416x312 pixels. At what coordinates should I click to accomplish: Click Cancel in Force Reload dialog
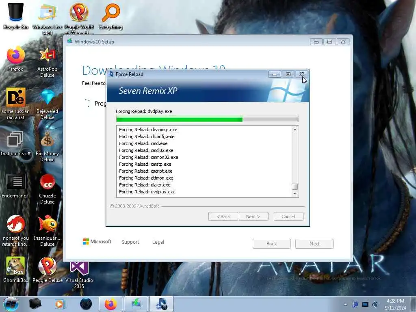tap(288, 217)
